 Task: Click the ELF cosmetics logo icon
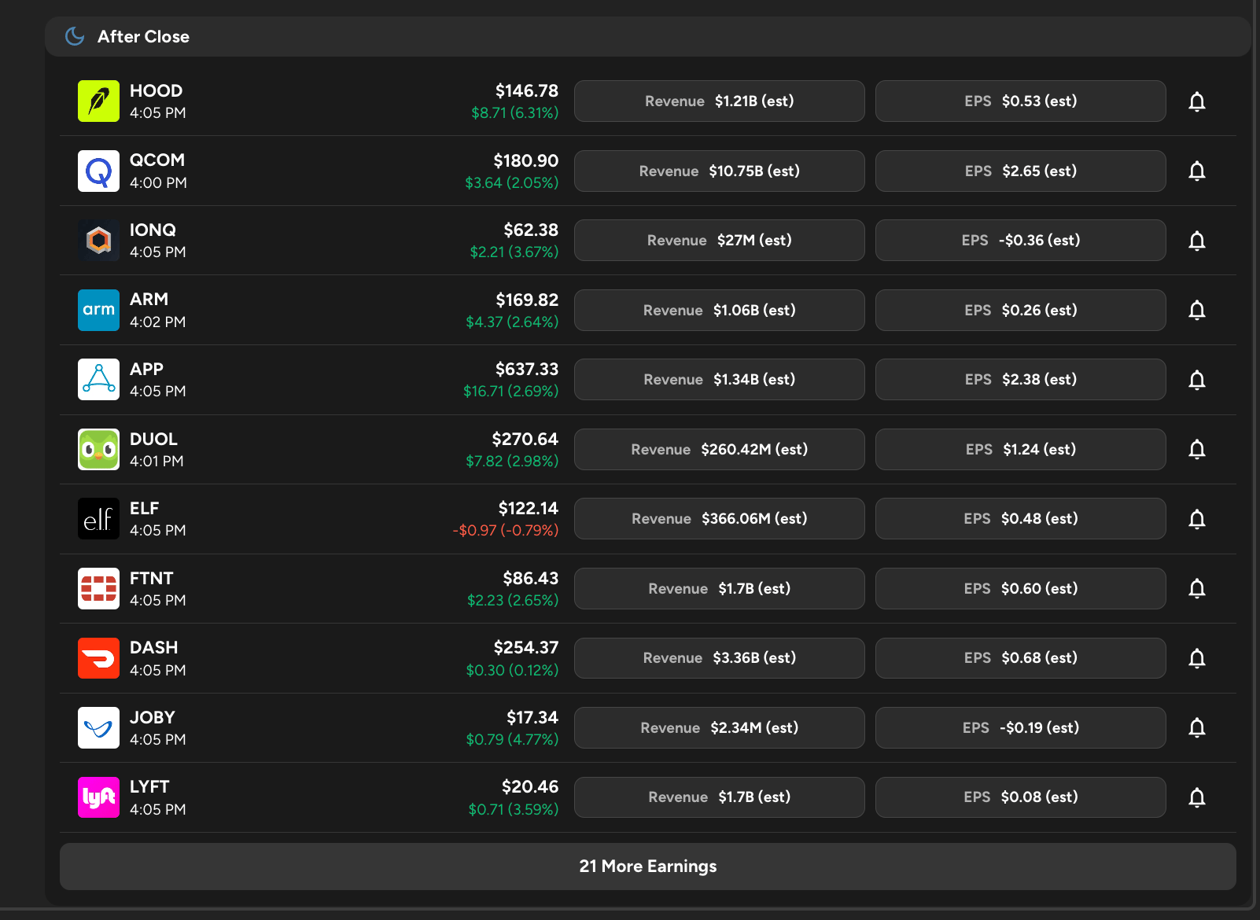click(x=98, y=519)
